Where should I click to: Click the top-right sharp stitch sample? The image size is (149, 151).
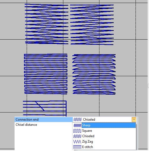[92, 25]
